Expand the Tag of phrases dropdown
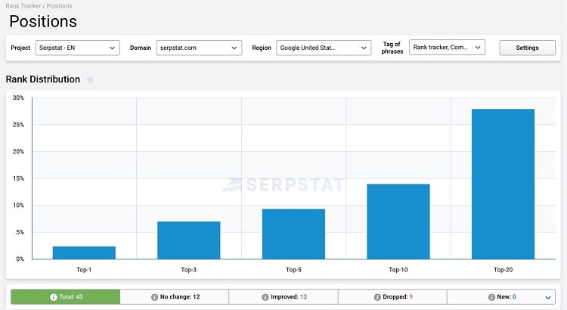 446,48
